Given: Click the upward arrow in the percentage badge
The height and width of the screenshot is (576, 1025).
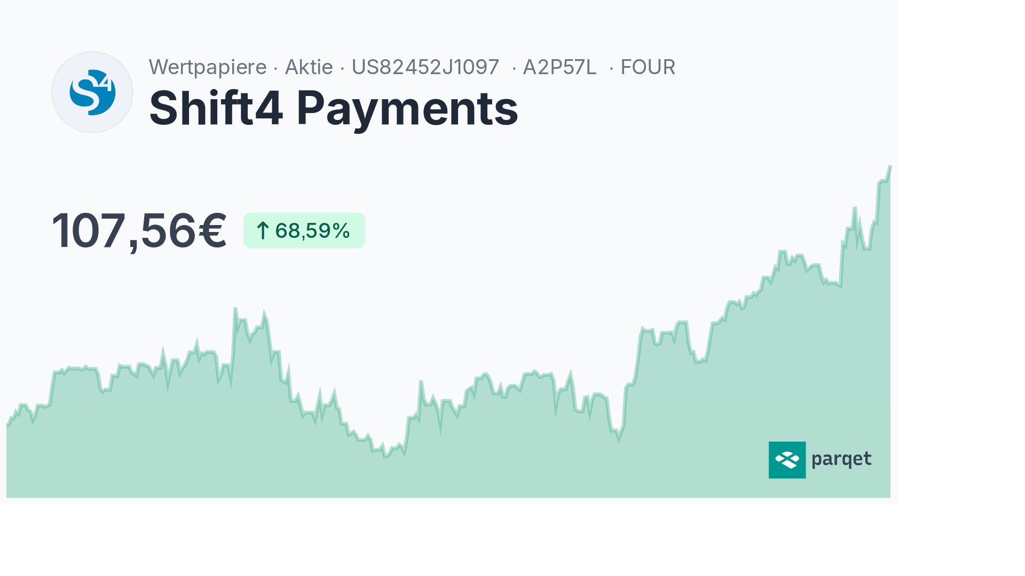Looking at the screenshot, I should point(262,231).
